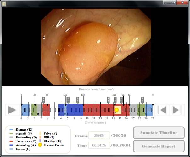Image resolution: width=190 pixels, height=157 pixels.
Task: Jump to the first Sigmoid segment near minute 2
Action: 34,110
